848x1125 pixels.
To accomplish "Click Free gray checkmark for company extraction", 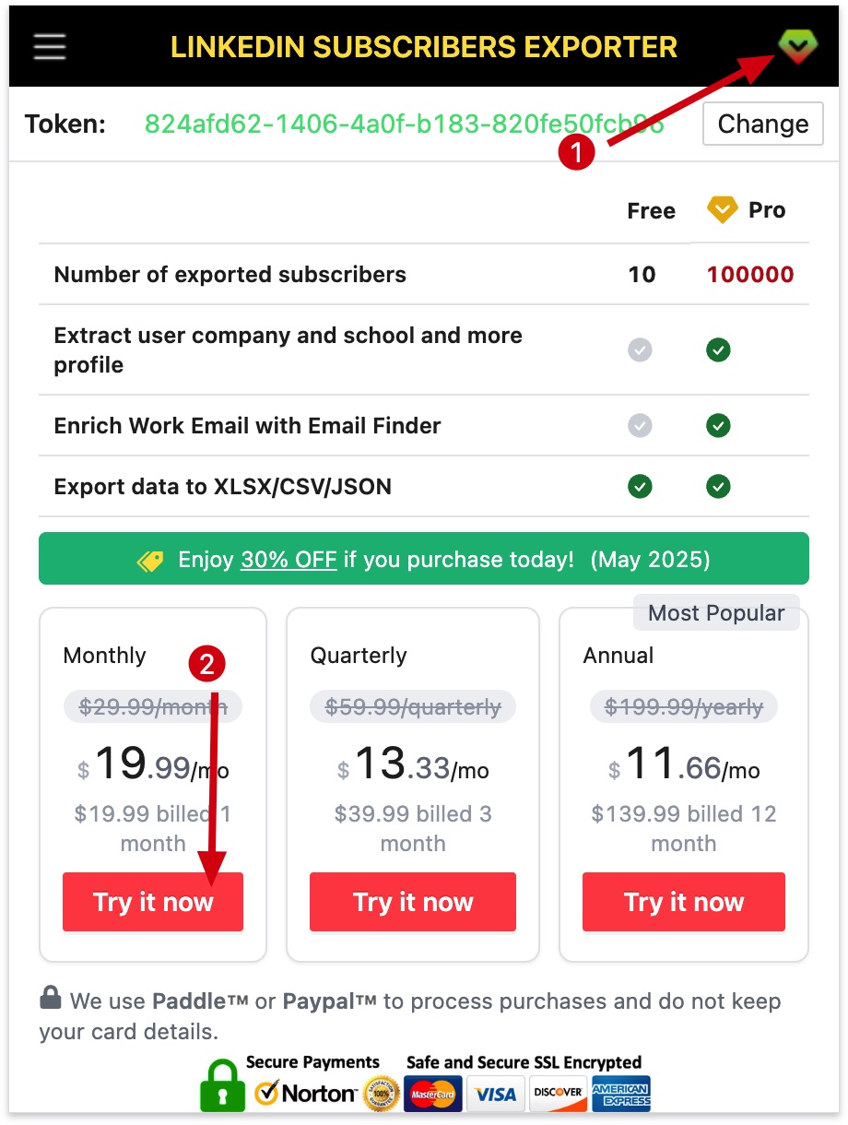I will pos(640,349).
